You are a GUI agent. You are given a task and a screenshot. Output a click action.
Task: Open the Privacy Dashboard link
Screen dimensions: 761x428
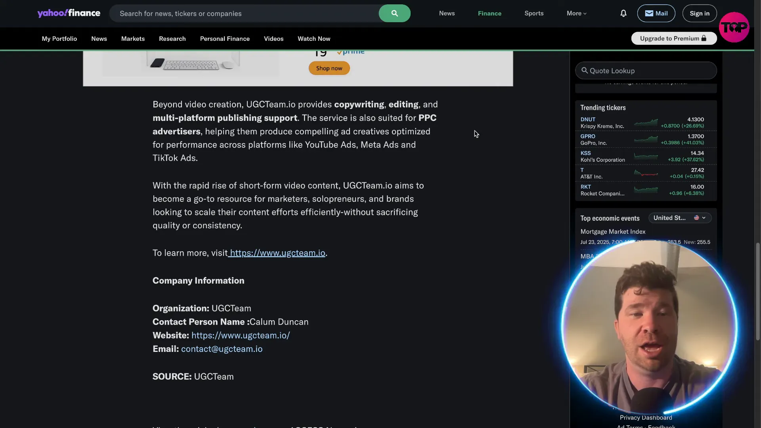coord(646,418)
